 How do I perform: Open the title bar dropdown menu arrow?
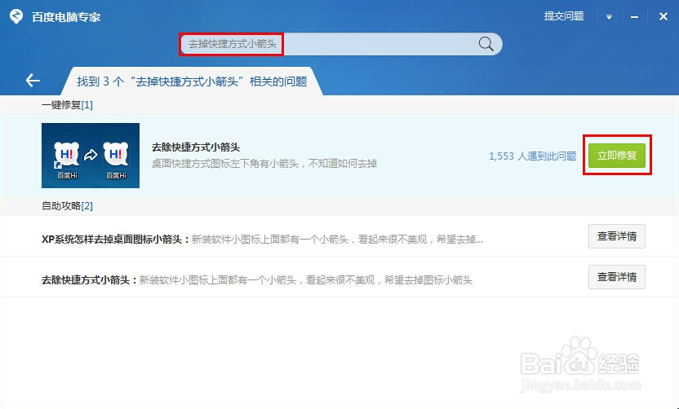pos(609,17)
